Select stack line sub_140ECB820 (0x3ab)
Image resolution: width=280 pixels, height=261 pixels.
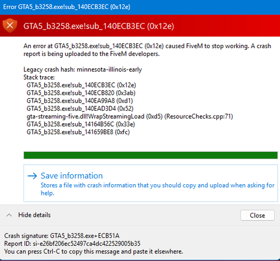click(81, 93)
